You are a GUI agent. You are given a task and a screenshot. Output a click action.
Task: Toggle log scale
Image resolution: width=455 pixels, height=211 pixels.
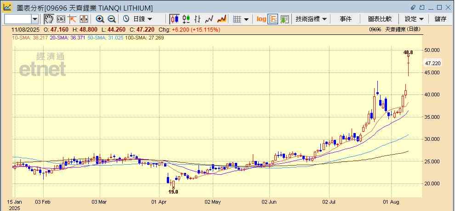click(261, 19)
